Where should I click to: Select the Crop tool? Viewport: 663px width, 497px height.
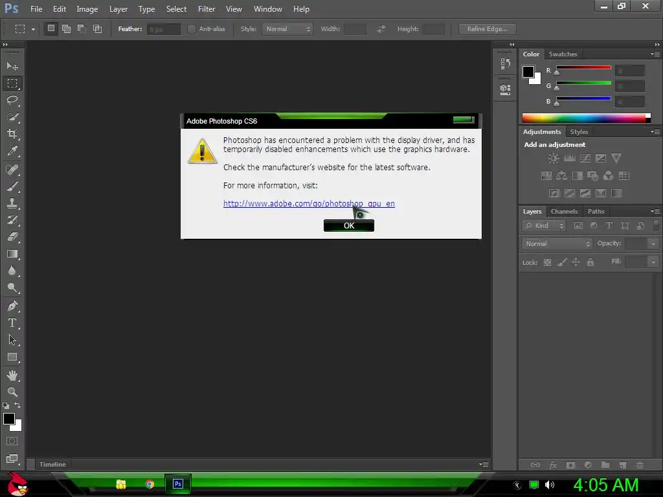tap(12, 134)
